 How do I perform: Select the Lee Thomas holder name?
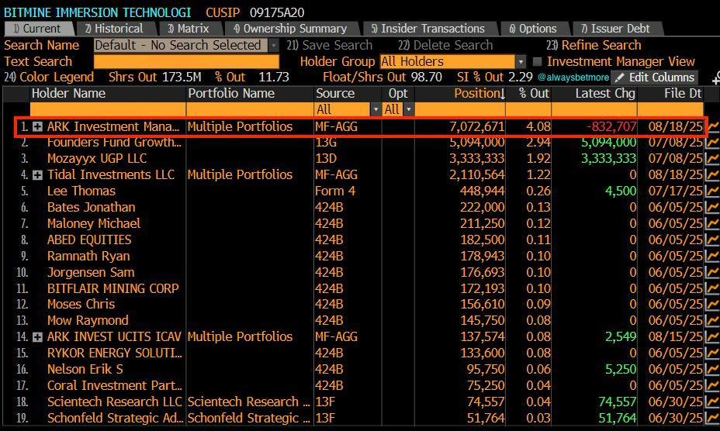(81, 191)
